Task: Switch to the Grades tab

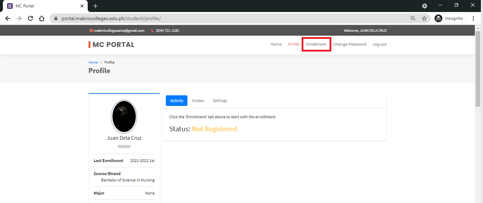Action: tap(198, 101)
